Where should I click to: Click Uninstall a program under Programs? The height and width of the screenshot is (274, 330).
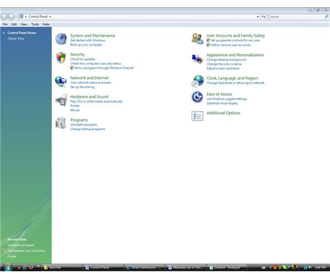pos(84,125)
